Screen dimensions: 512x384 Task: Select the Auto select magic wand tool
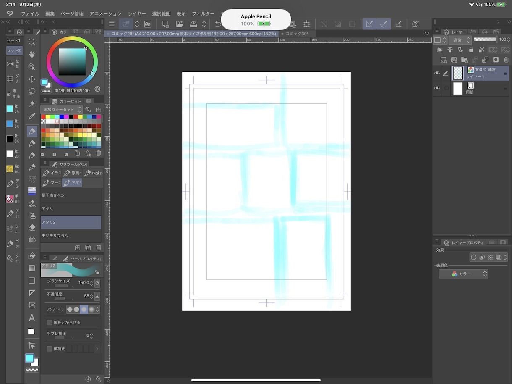[32, 103]
